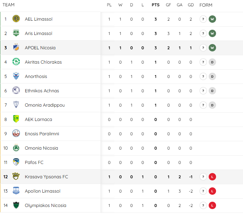This screenshot has height=215, width=243.
Task: Sort table by GD column header
Action: tap(191, 5)
